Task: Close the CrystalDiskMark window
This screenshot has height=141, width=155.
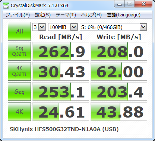Action: pyautogui.click(x=143, y=4)
